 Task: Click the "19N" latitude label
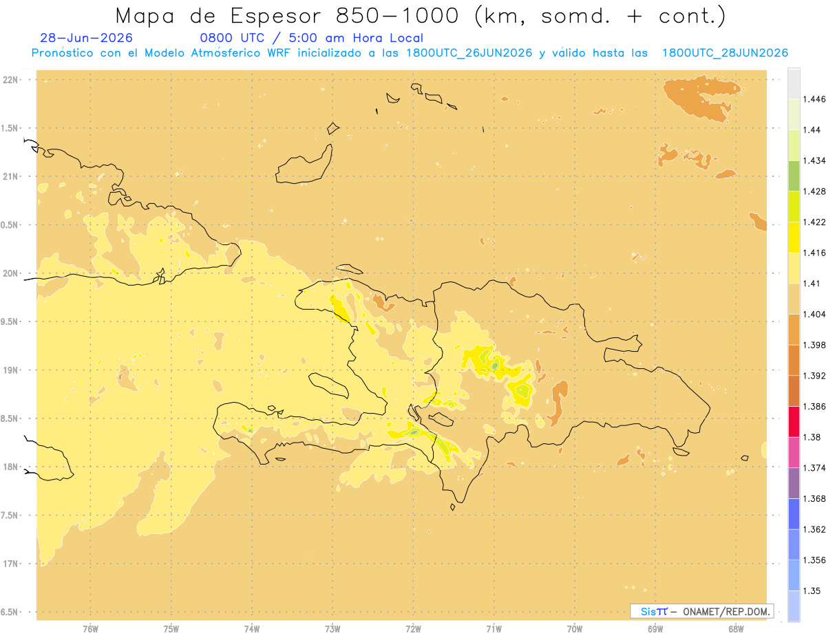coord(10,370)
